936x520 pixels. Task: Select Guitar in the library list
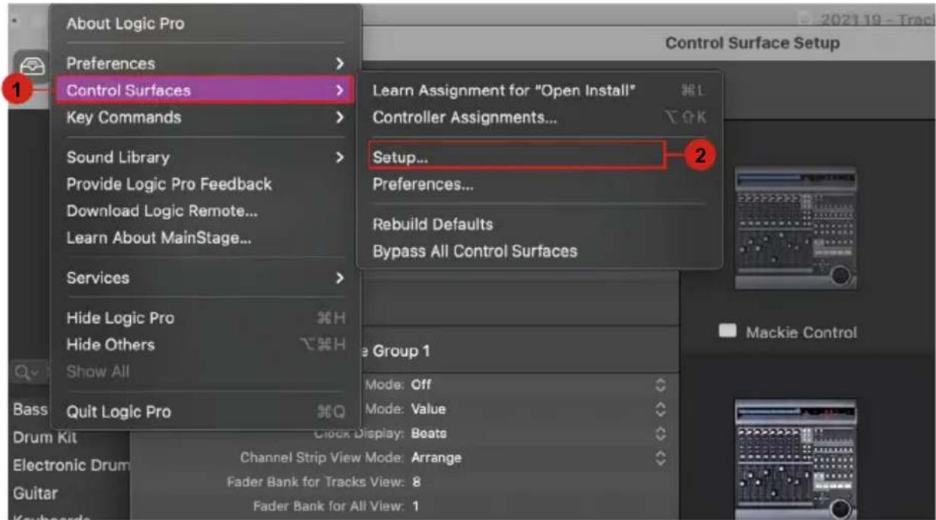(x=35, y=493)
